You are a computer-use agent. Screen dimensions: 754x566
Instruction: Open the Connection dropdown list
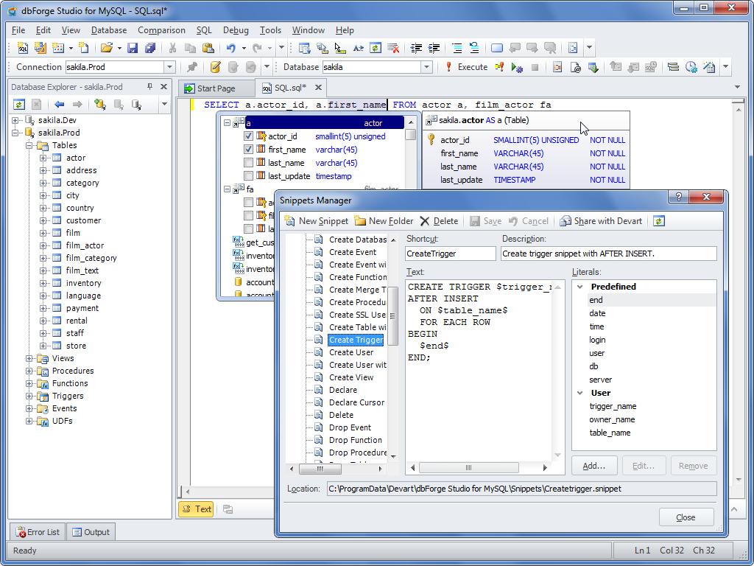coord(169,67)
